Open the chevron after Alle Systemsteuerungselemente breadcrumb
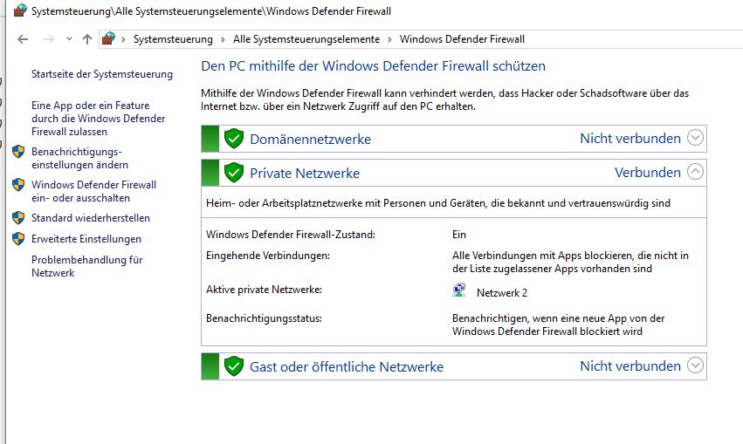The width and height of the screenshot is (743, 444). pos(389,39)
